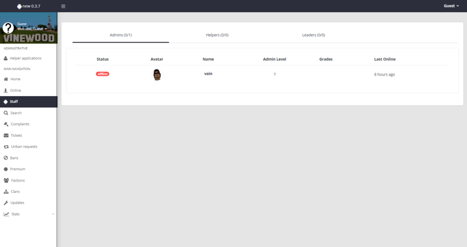
Task: Click the Unban requests arrows icon
Action: (x=6, y=147)
